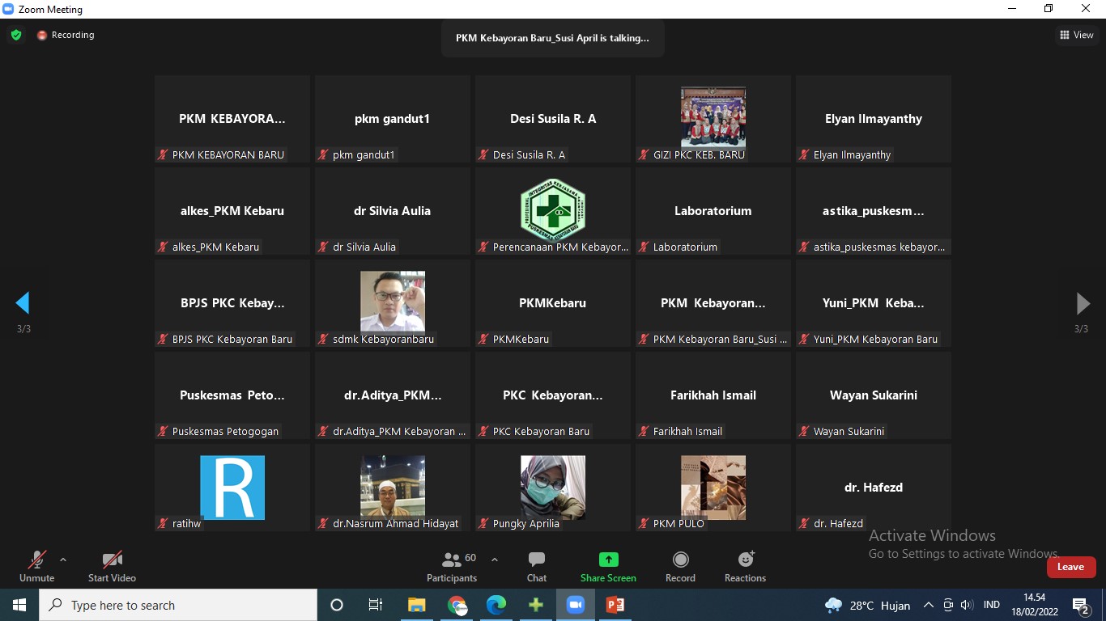This screenshot has height=621, width=1106.
Task: Open Google Chrome from taskbar
Action: coord(457,605)
